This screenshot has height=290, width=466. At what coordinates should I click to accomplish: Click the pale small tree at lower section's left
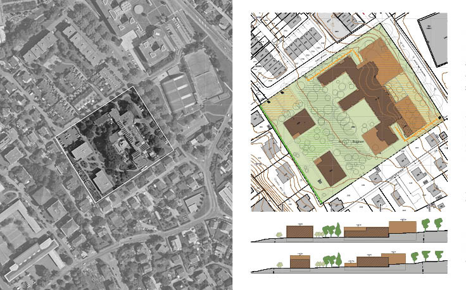(x=281, y=263)
